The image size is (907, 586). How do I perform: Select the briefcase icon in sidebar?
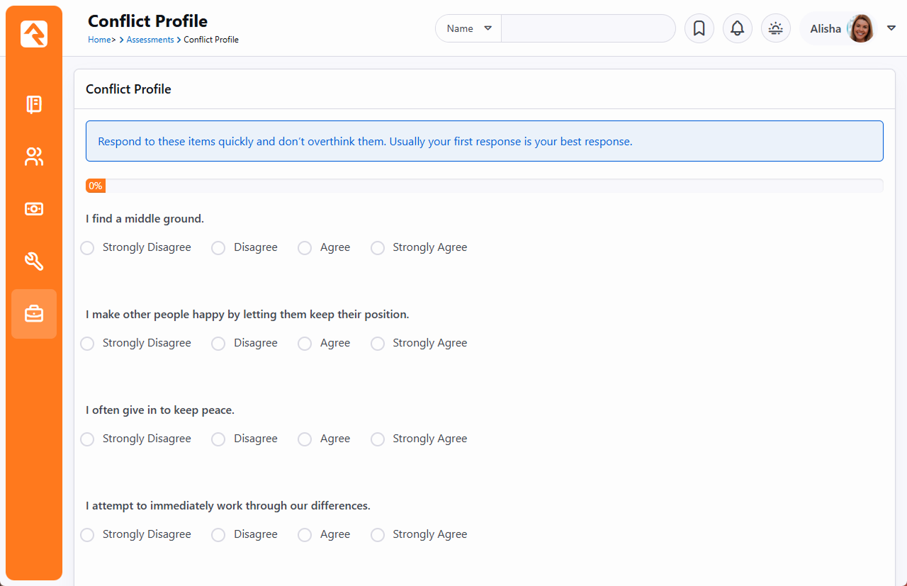click(34, 314)
